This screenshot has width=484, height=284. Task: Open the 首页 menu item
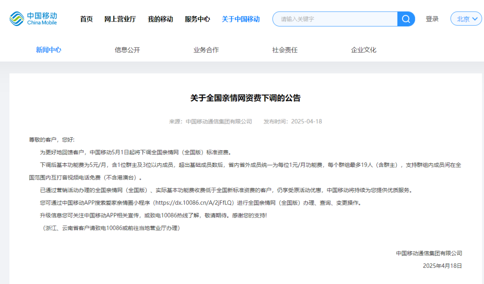tap(86, 19)
